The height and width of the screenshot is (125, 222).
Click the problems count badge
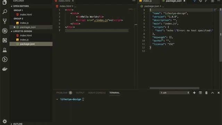[x=70, y=93]
